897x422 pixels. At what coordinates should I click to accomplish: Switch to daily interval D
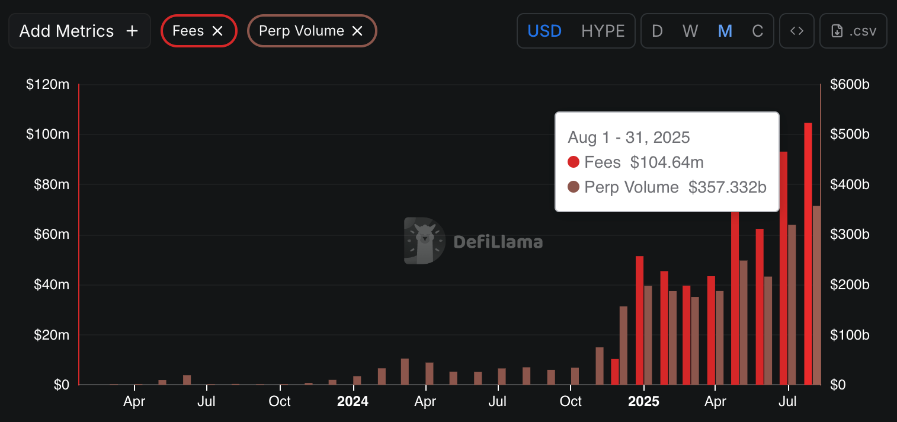657,30
